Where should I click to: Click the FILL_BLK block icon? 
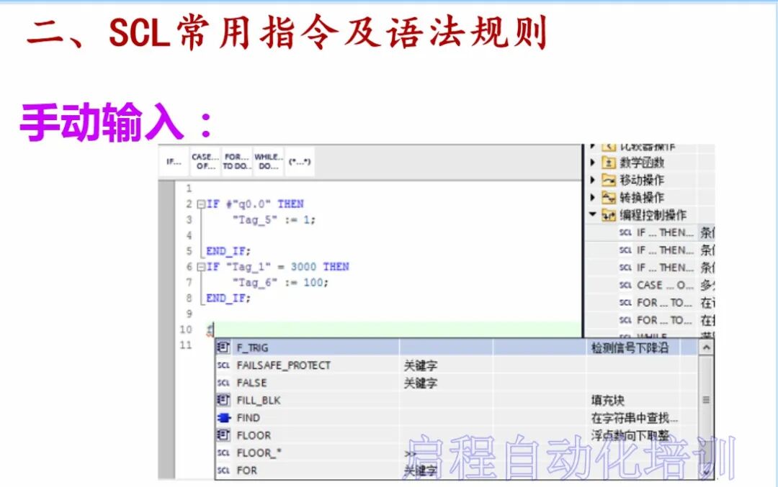click(x=224, y=400)
